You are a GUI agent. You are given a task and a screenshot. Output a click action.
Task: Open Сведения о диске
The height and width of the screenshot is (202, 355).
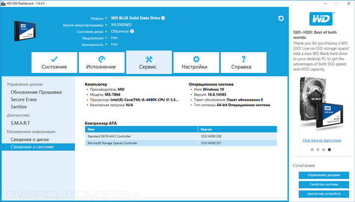point(30,139)
